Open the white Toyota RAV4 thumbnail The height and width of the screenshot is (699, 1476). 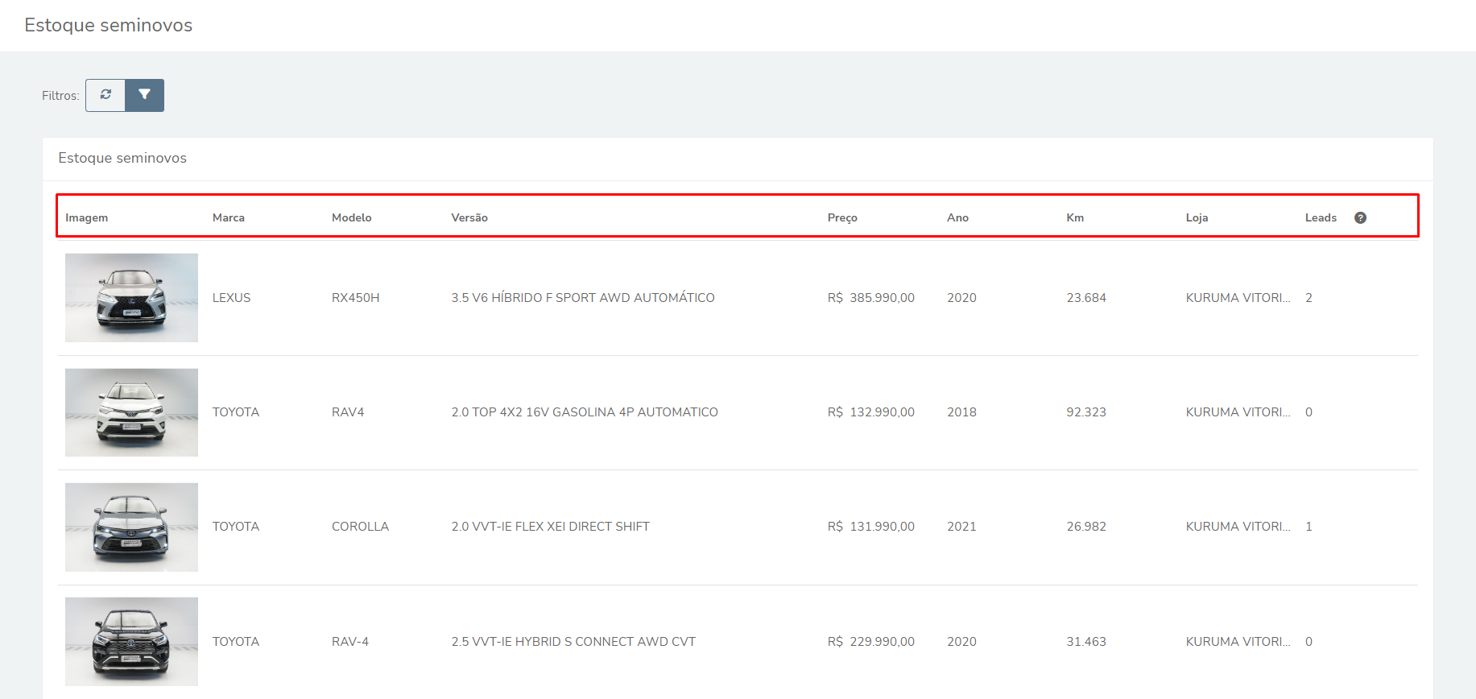point(131,412)
